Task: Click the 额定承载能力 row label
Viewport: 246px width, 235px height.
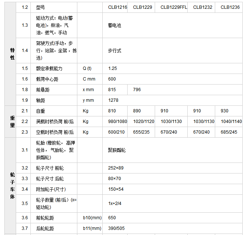Action: coord(49,68)
